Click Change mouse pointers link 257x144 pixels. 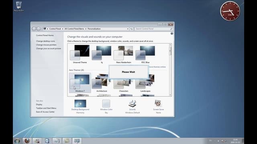point(46,45)
